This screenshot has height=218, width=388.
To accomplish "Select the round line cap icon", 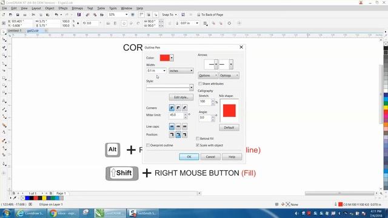I will (178, 127).
